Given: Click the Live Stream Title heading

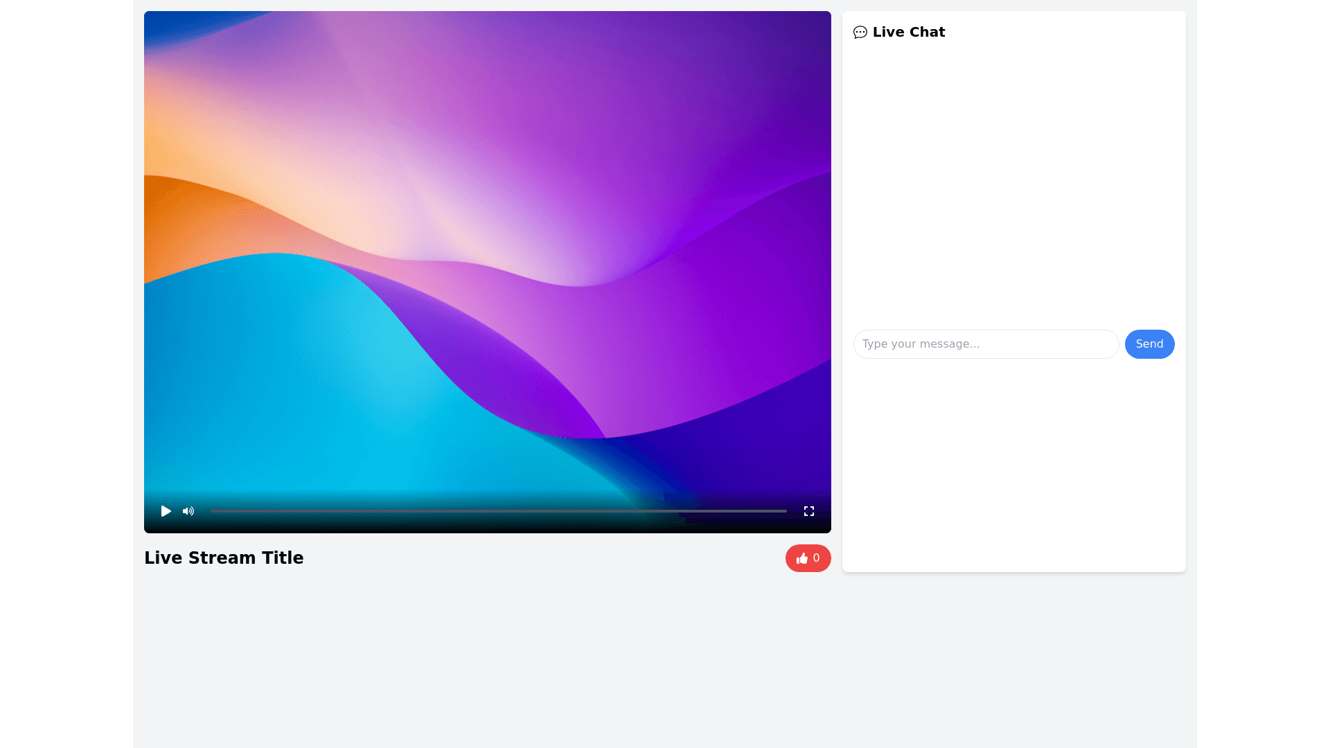Looking at the screenshot, I should pyautogui.click(x=224, y=558).
